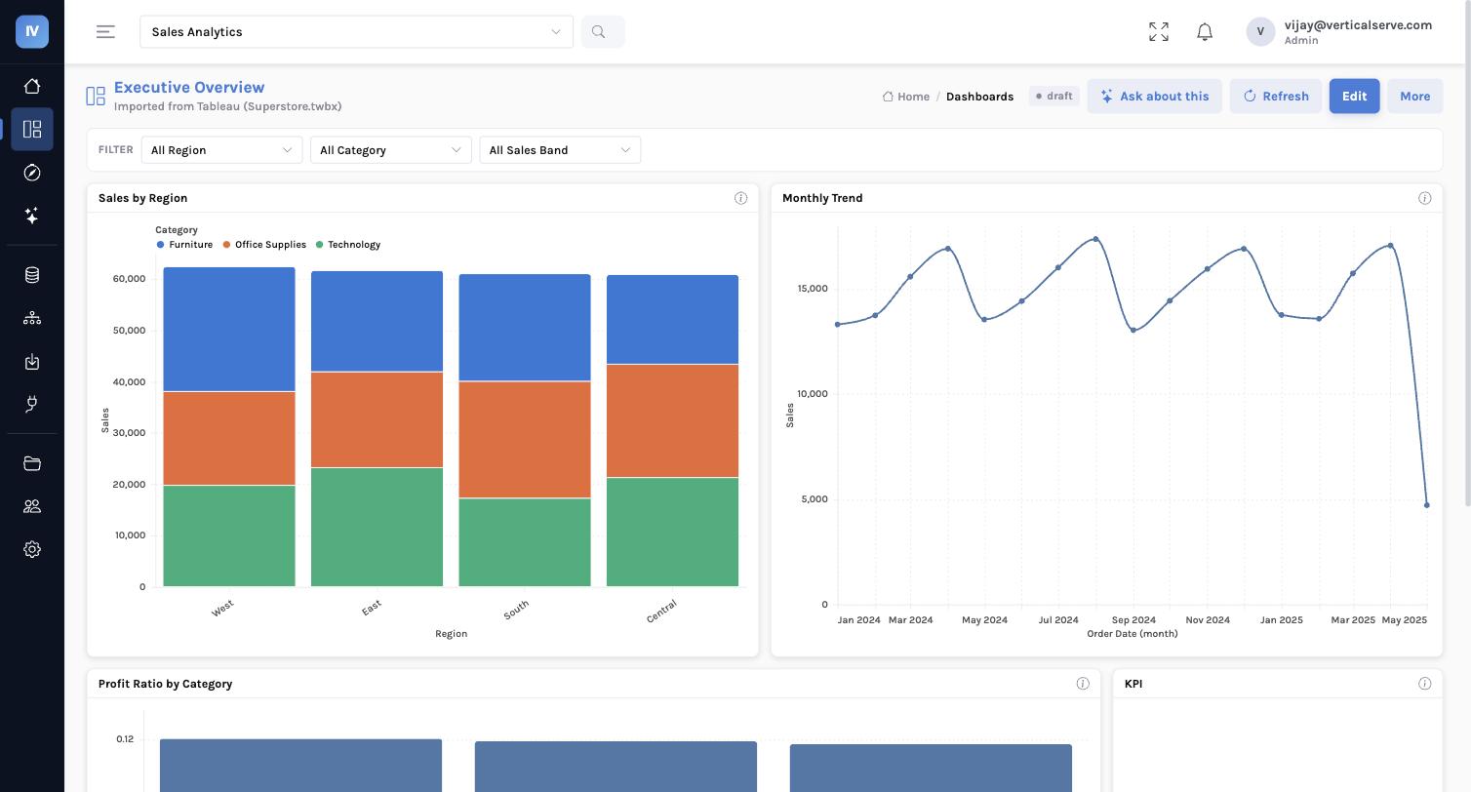Click the first bar in Profit Ratio chart
The width and height of the screenshot is (1471, 792).
point(300,766)
